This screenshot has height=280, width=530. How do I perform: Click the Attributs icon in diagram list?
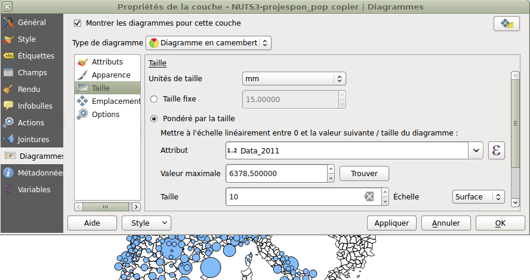pyautogui.click(x=82, y=62)
